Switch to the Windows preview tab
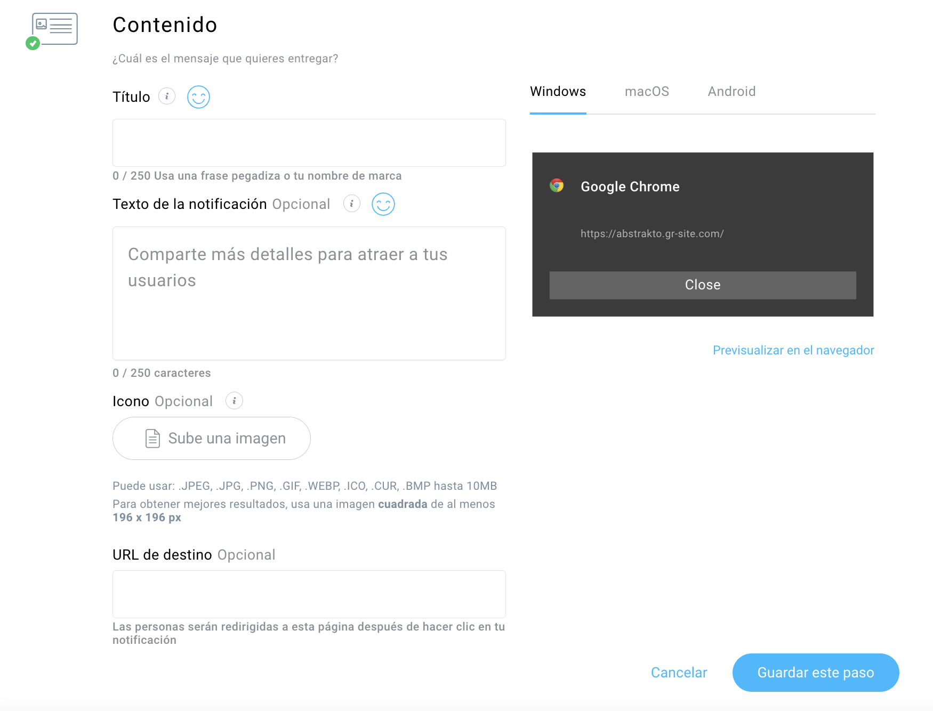The height and width of the screenshot is (711, 933). point(558,92)
